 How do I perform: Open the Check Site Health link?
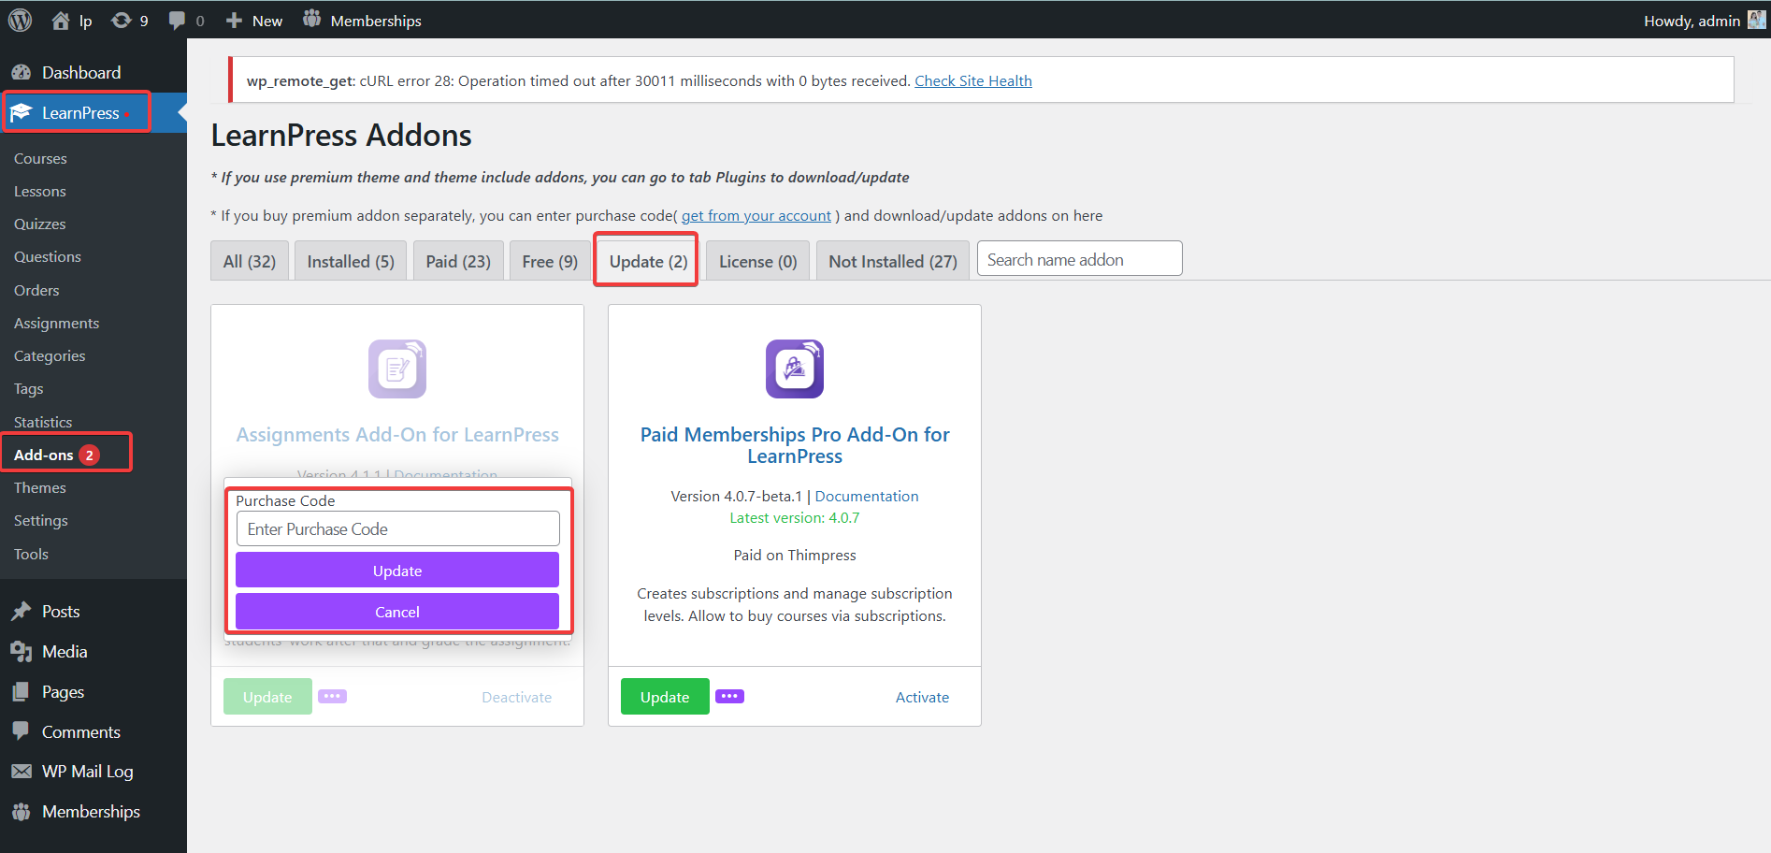973,80
